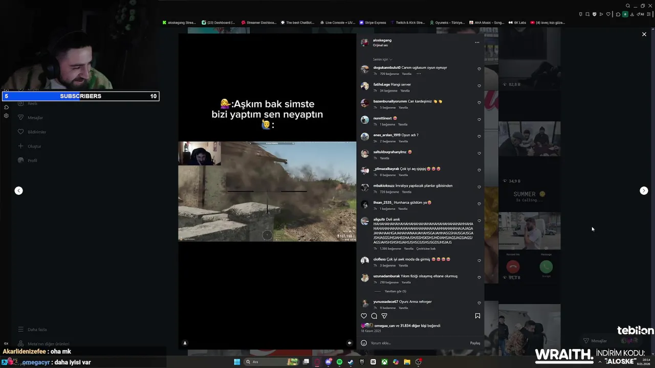Focus the 'Yorum ekle...' comment field

tap(420, 343)
